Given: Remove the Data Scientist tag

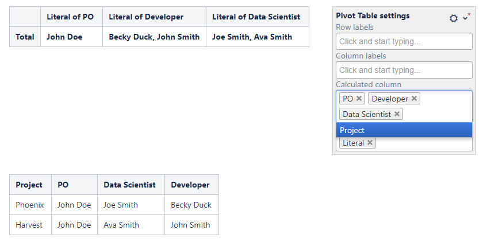Looking at the screenshot, I should (397, 114).
